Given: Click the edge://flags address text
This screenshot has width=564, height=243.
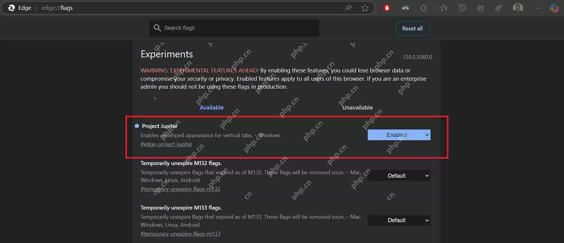Looking at the screenshot, I should point(57,8).
